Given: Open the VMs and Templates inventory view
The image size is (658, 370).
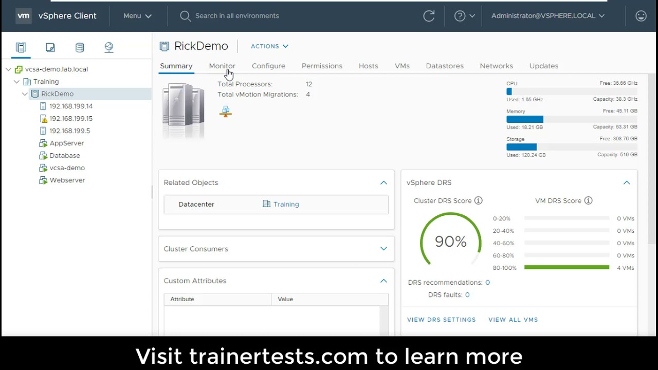Looking at the screenshot, I should coord(50,47).
